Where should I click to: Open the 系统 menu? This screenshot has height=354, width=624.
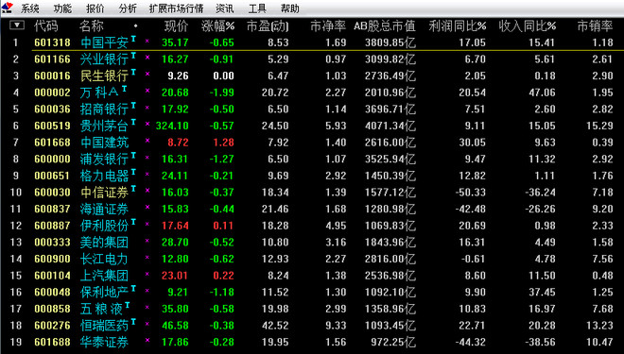point(30,8)
